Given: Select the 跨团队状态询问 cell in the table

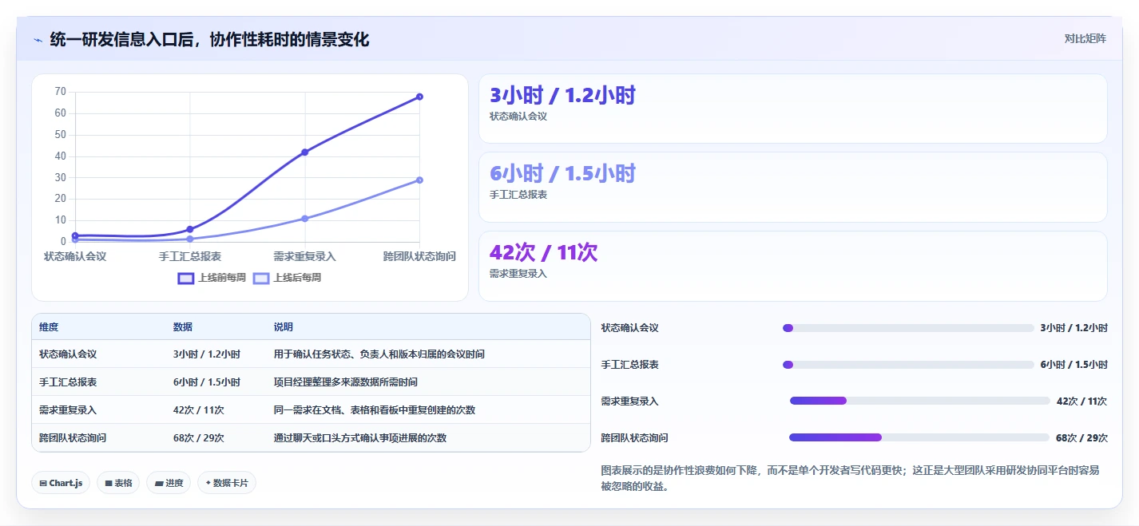Looking at the screenshot, I should pos(73,437).
